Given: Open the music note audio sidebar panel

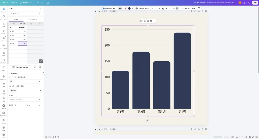Looking at the screenshot, I should pos(4,85).
